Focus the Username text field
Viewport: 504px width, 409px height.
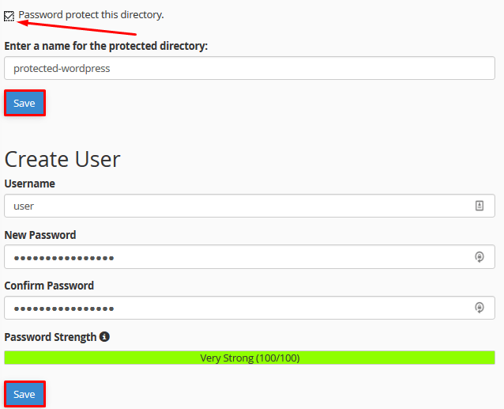(237, 206)
